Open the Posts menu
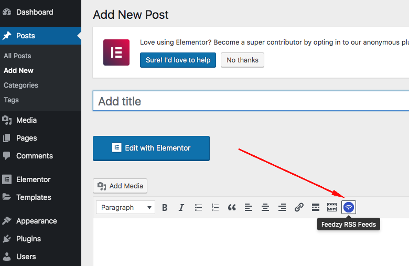 coord(26,36)
